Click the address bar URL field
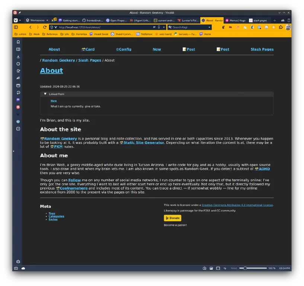Image resolution: width=304 pixels, height=286 pixels. pyautogui.click(x=105, y=27)
